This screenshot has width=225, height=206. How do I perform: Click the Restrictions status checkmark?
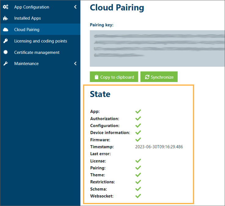[x=138, y=182]
